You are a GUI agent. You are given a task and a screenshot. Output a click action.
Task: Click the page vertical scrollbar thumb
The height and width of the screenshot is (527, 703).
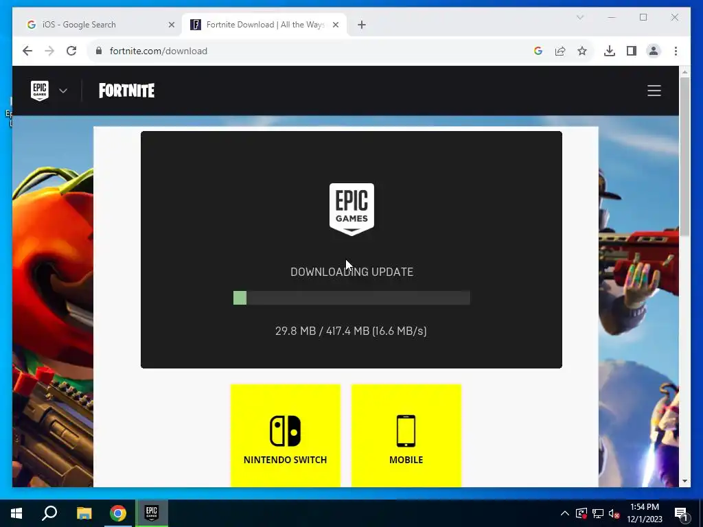pos(684,157)
